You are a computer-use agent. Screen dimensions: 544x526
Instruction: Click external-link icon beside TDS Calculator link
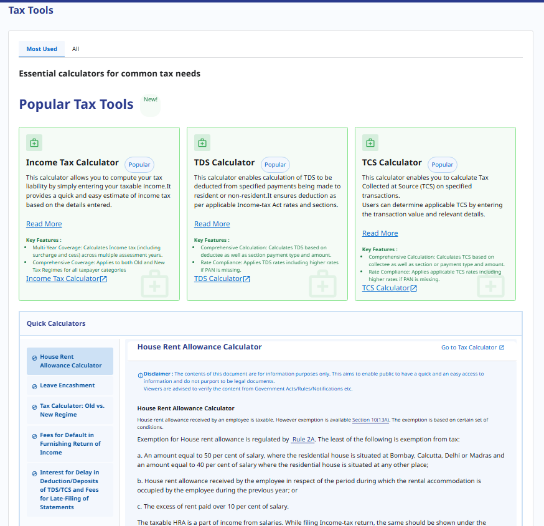coord(246,279)
